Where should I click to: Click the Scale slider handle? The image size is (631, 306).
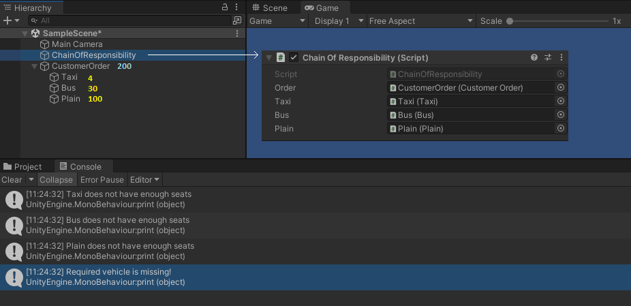pyautogui.click(x=510, y=21)
